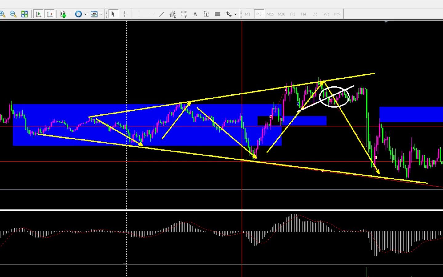443x277 pixels.
Task: Select the Text Label tool
Action: (206, 14)
